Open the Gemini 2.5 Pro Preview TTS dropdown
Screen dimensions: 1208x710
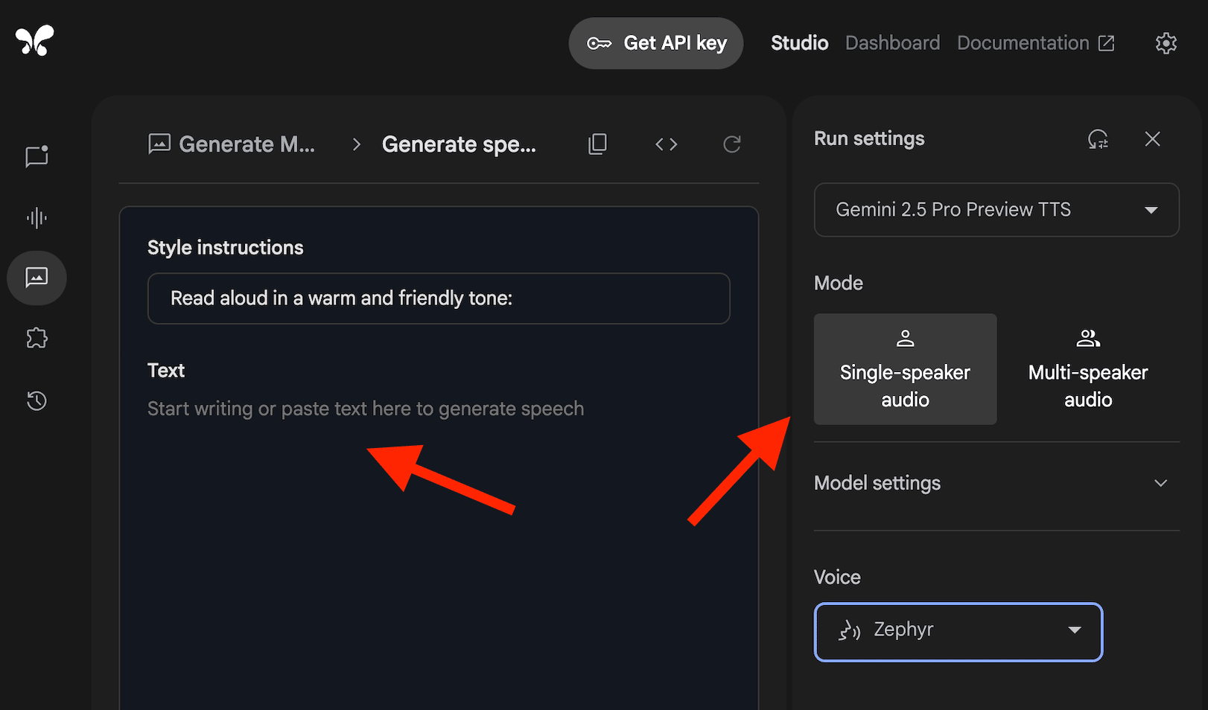click(996, 210)
